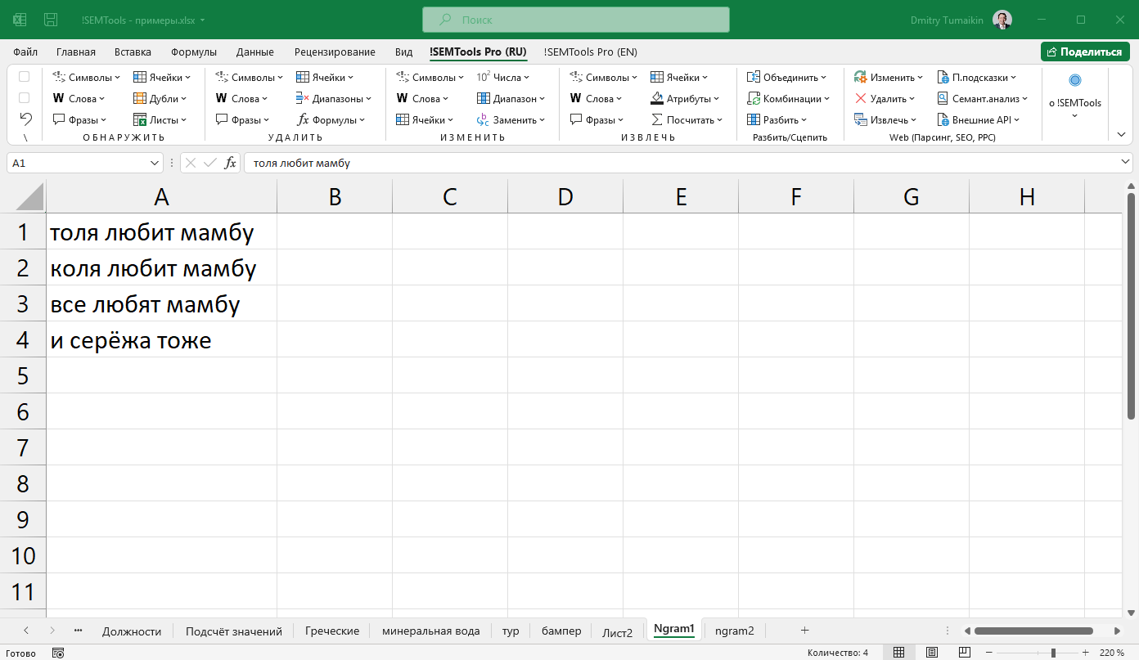The width and height of the screenshot is (1139, 660).
Task: Add a new sheet with plus
Action: (804, 630)
